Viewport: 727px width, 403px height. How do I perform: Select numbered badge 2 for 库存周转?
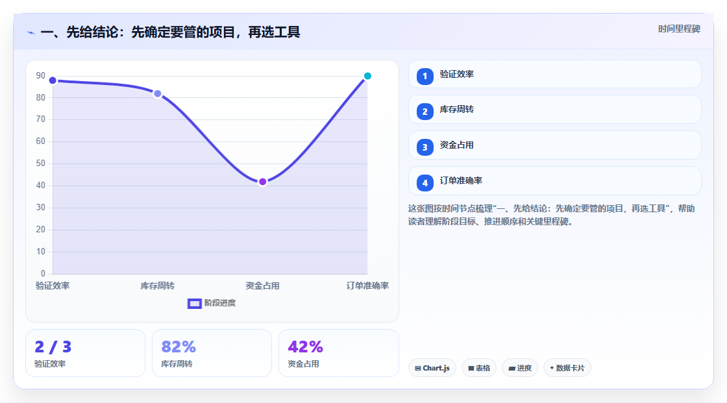click(x=425, y=112)
